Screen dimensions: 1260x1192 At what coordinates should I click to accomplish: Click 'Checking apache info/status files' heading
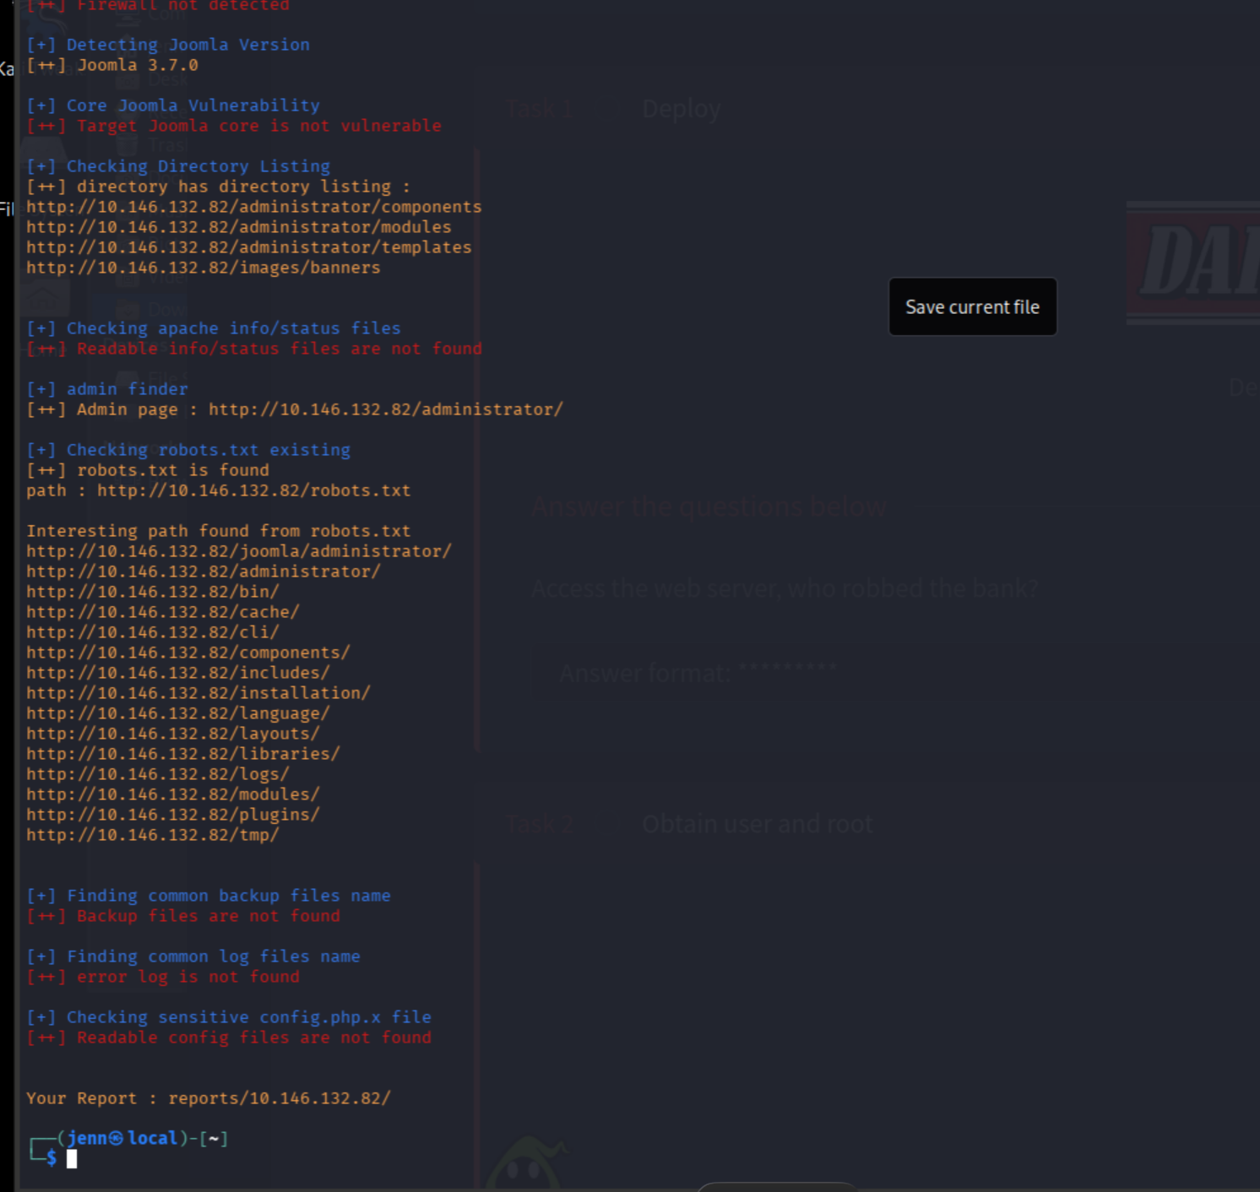214,328
